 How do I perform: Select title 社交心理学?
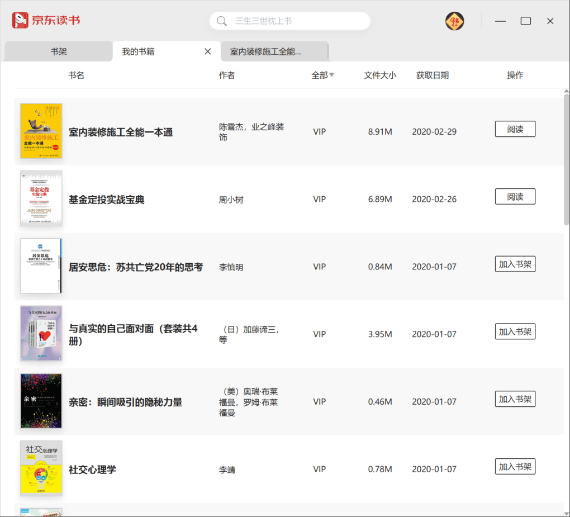(92, 469)
